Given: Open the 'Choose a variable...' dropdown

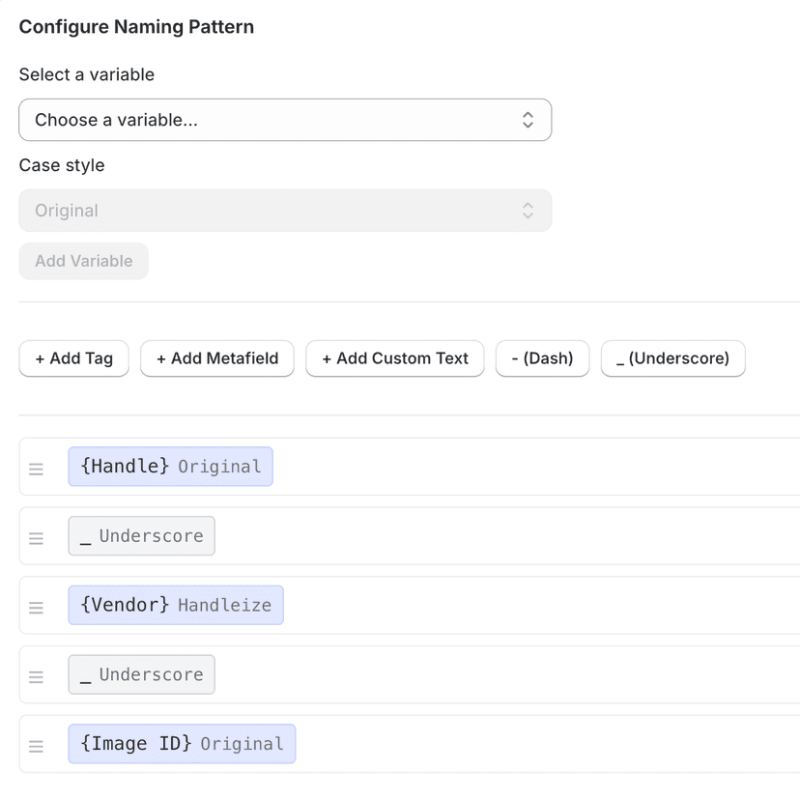Looking at the screenshot, I should (285, 119).
